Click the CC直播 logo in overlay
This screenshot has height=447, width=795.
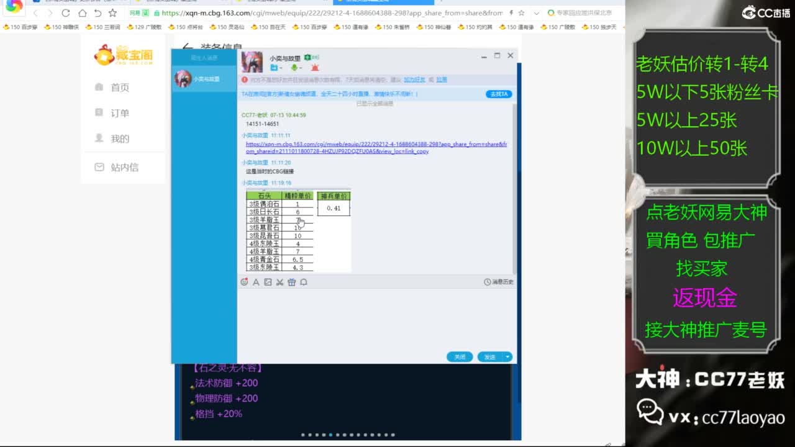[x=765, y=12]
